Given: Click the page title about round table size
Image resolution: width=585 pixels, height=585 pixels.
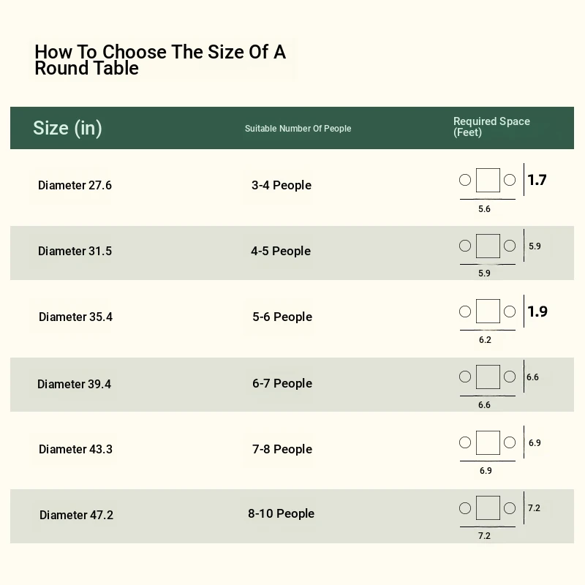Looking at the screenshot, I should pyautogui.click(x=160, y=60).
